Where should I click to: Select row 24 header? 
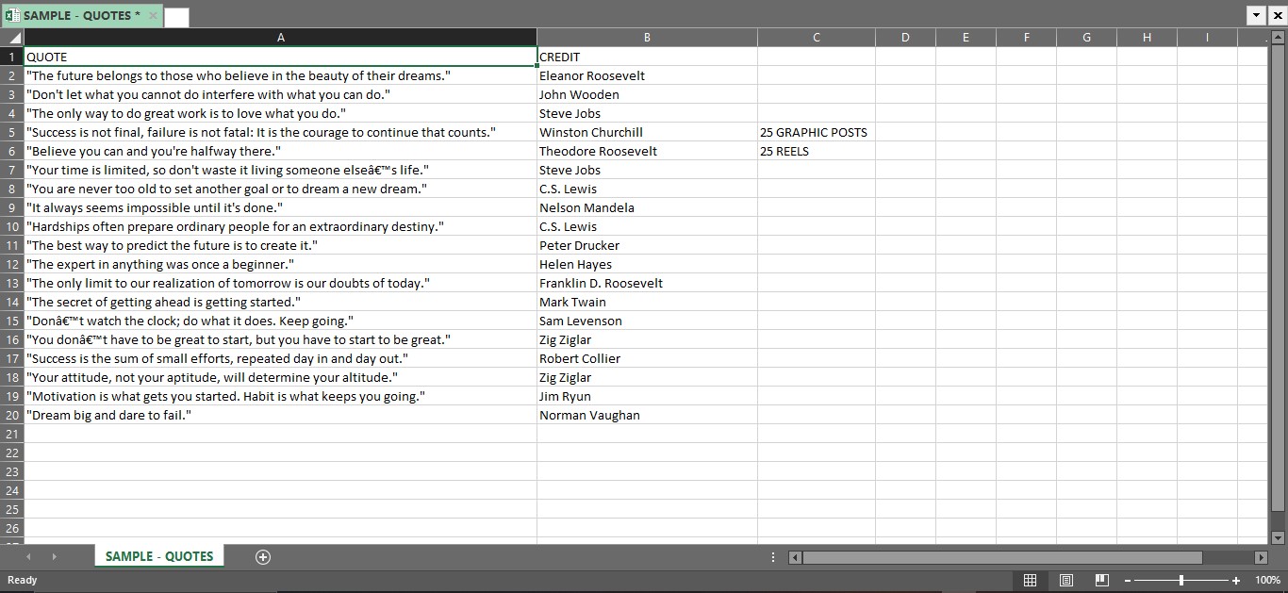tap(12, 490)
